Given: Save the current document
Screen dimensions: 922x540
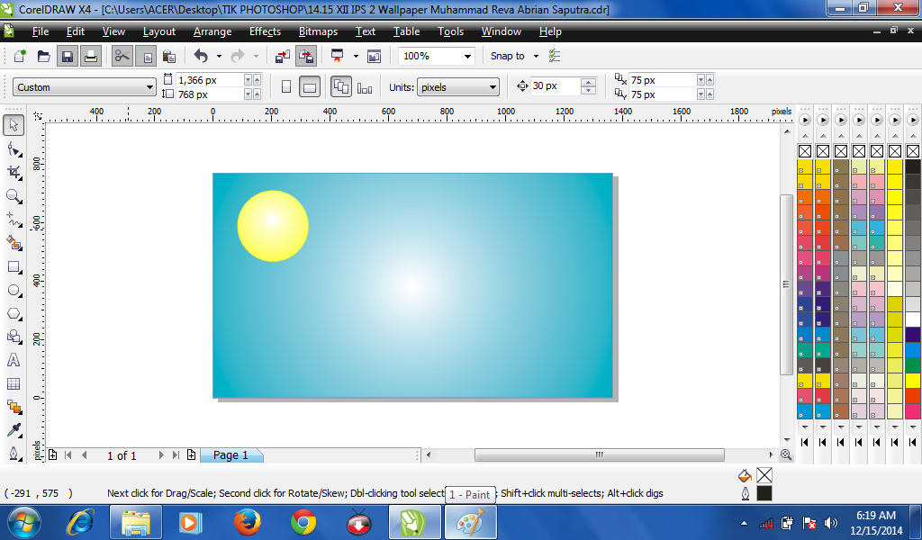Looking at the screenshot, I should (68, 56).
